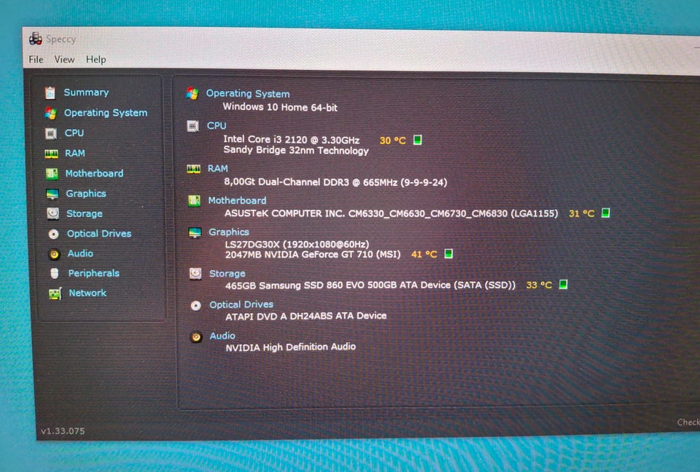Click the Graphics heading link in summary
The width and height of the screenshot is (700, 472).
[x=229, y=232]
